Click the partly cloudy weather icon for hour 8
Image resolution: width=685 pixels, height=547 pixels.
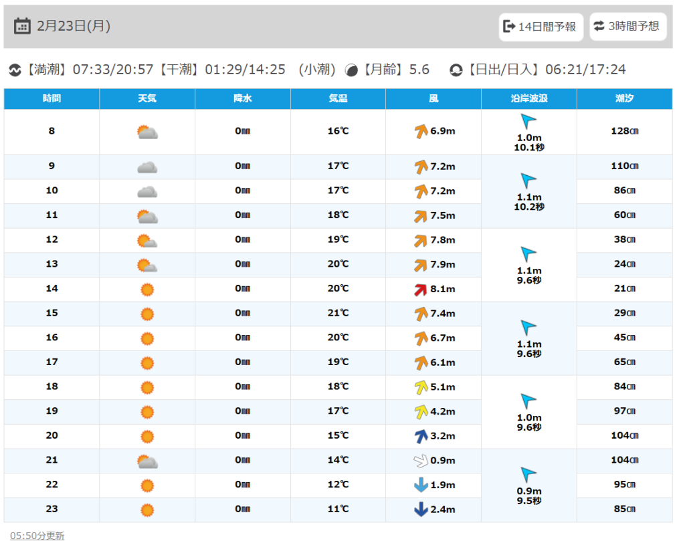(x=147, y=132)
